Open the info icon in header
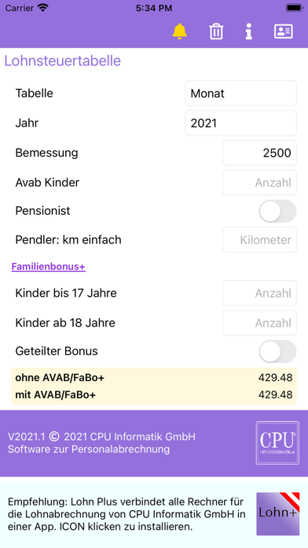Image resolution: width=308 pixels, height=548 pixels. [249, 31]
